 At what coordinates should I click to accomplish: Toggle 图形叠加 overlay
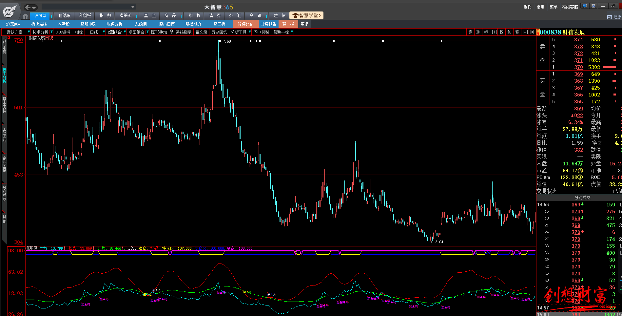click(159, 32)
